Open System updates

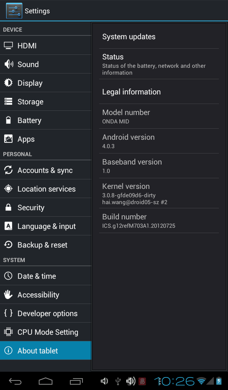[159, 37]
